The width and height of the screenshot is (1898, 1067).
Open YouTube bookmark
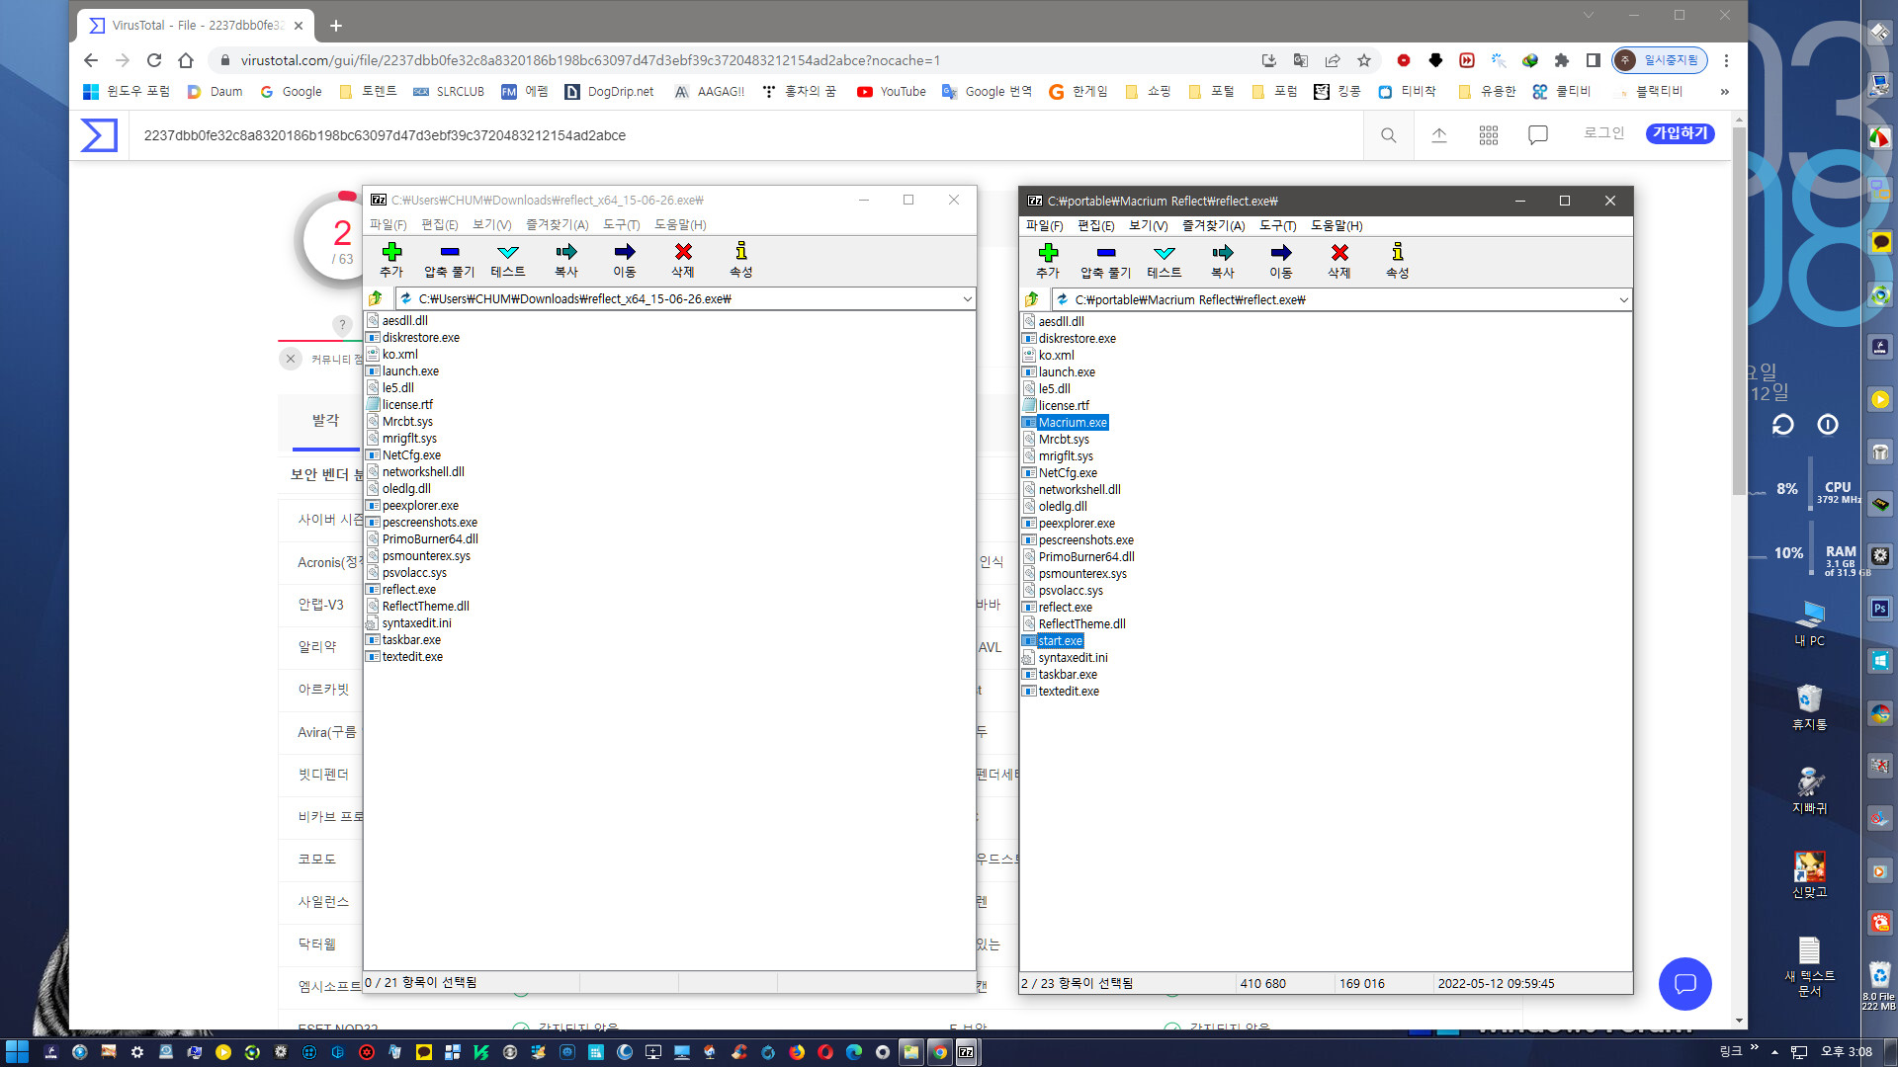[x=892, y=91]
